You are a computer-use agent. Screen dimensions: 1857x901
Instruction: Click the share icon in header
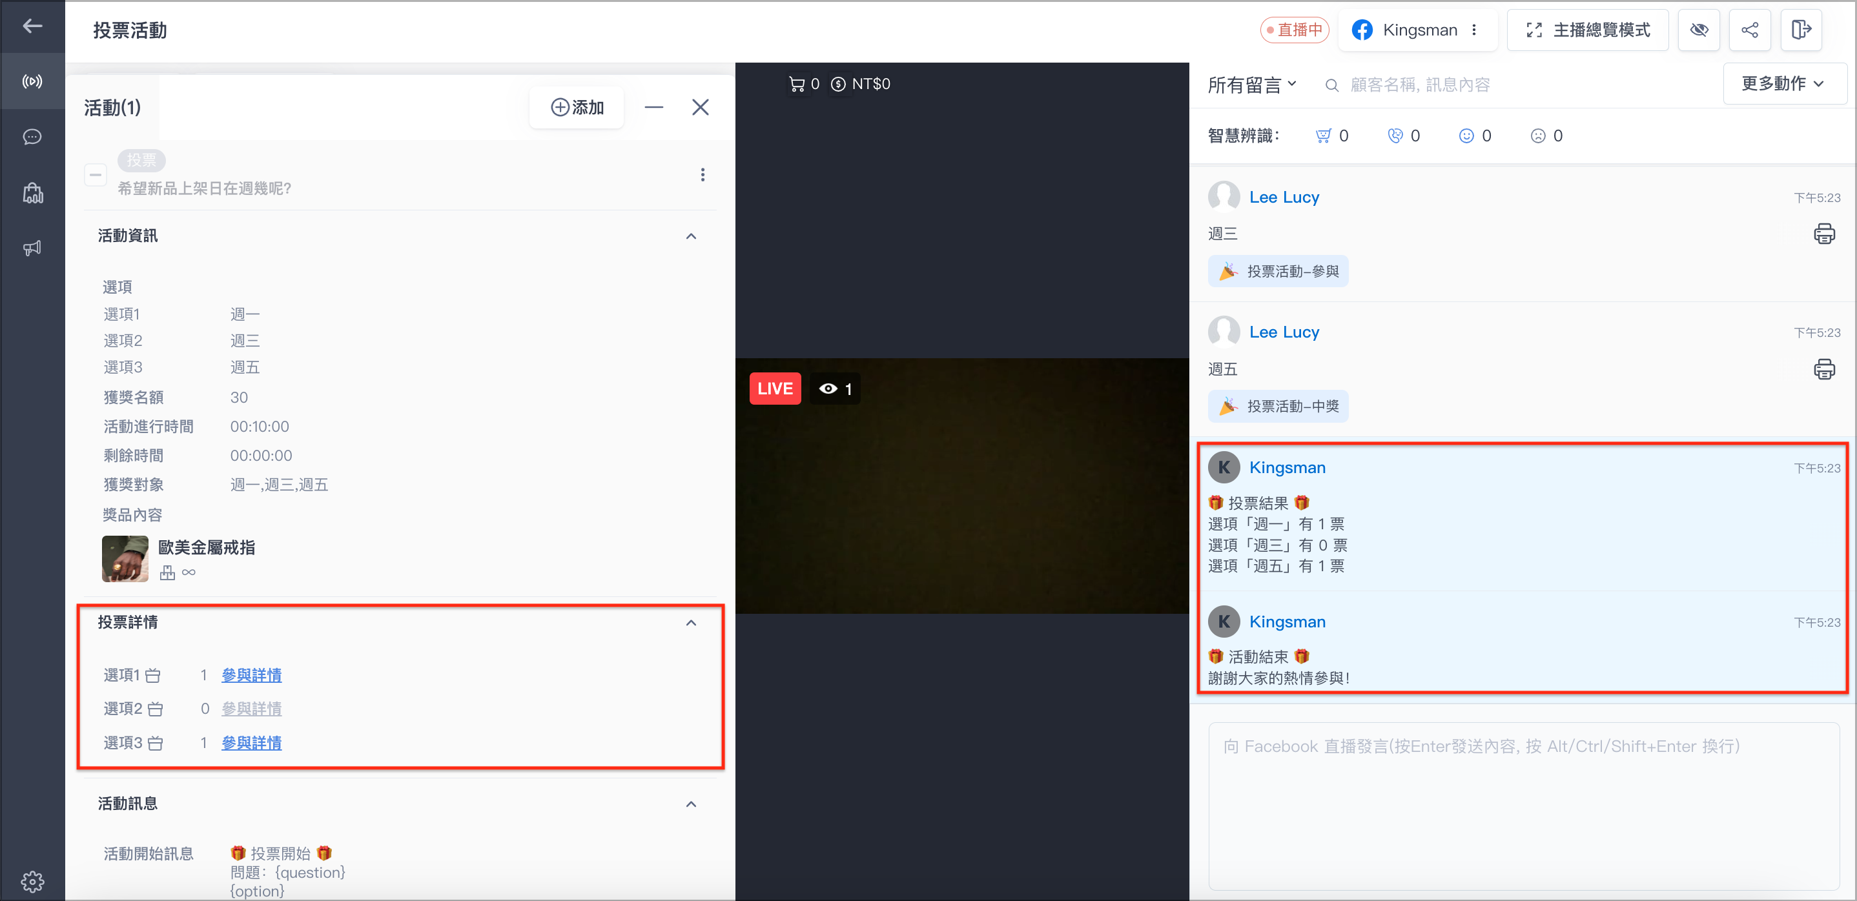tap(1750, 30)
